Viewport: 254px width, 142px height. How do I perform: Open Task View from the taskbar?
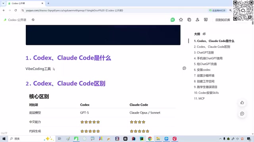tap(60, 138)
